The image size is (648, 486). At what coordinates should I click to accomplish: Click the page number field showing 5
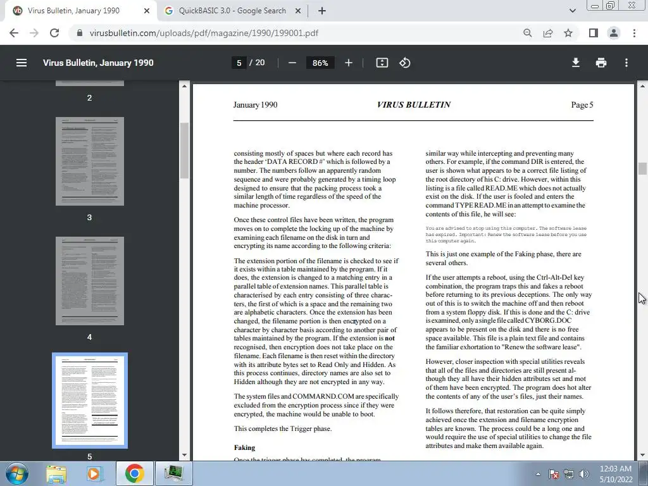239,63
